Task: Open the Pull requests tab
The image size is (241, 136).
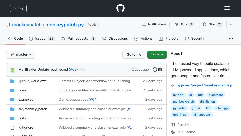Action: [78, 38]
